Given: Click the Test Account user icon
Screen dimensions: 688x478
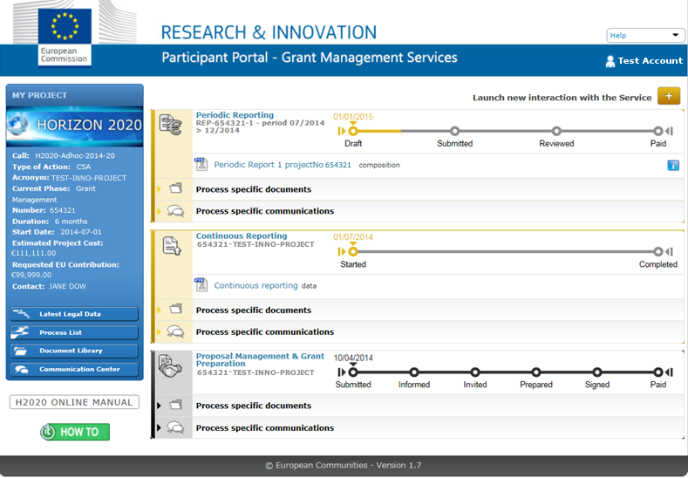Looking at the screenshot, I should coord(610,61).
